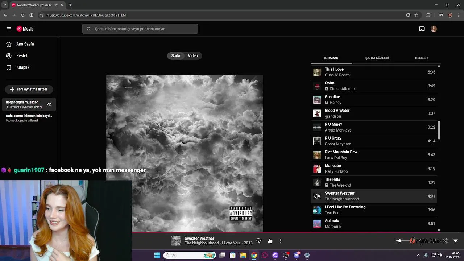Open Discord from the taskbar
The width and height of the screenshot is (464, 261).
297,255
